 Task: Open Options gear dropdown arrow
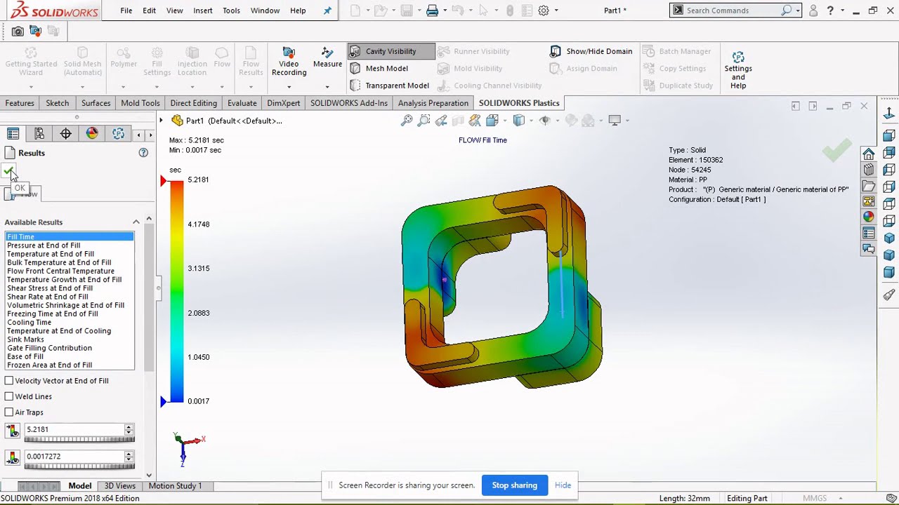[556, 11]
